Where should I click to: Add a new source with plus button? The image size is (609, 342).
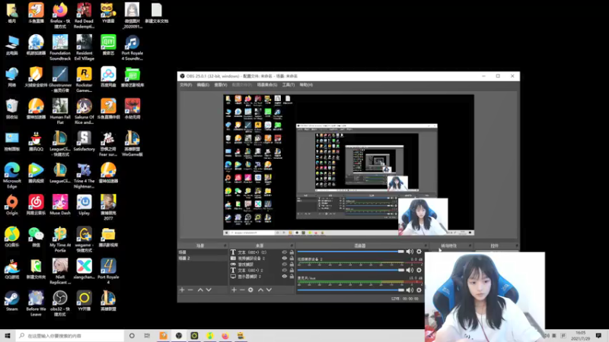(x=234, y=290)
